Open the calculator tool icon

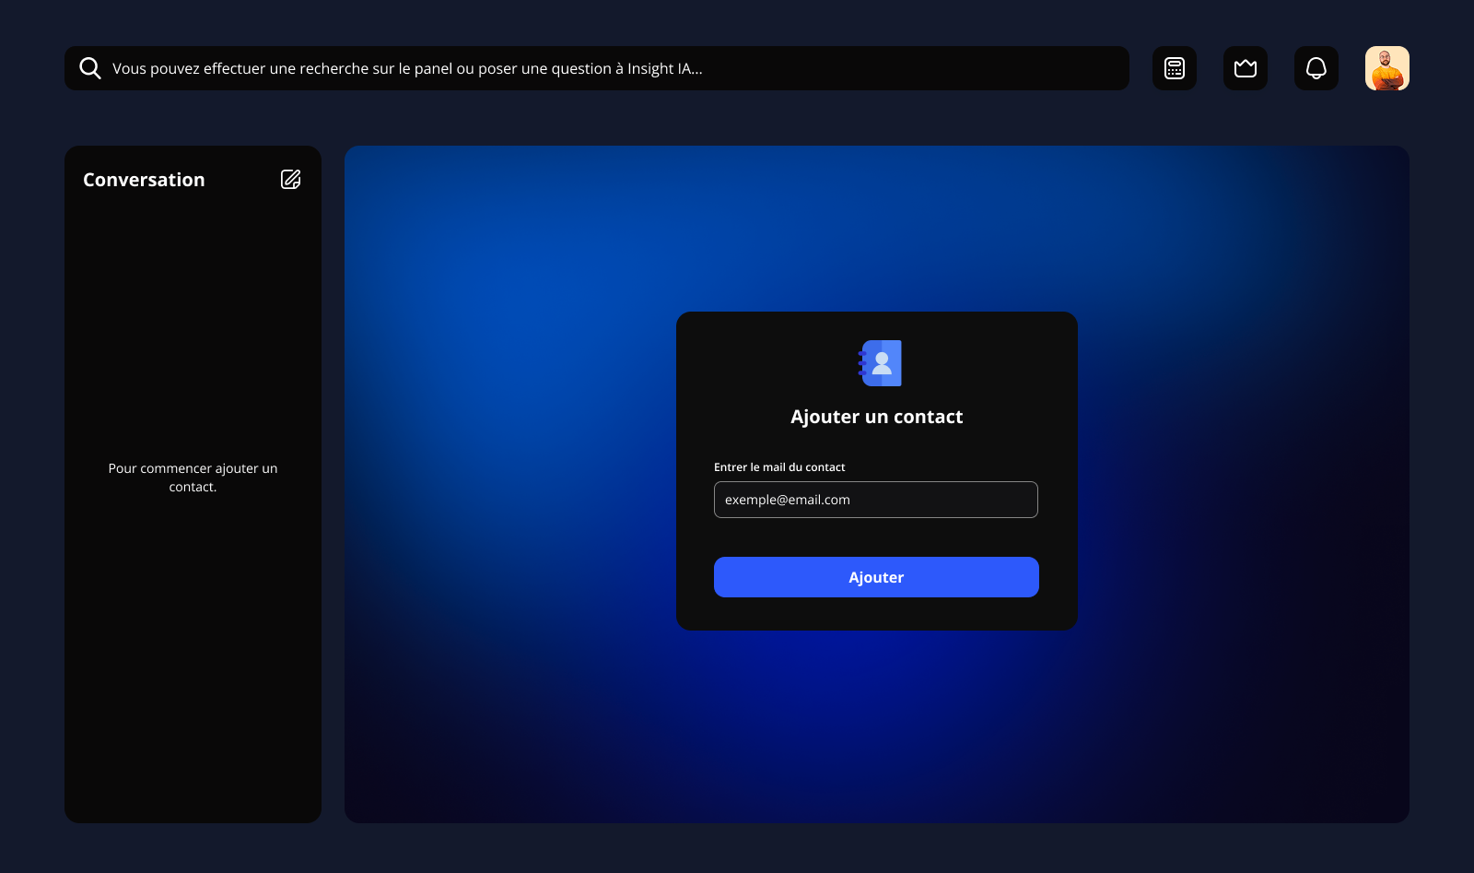[1175, 68]
